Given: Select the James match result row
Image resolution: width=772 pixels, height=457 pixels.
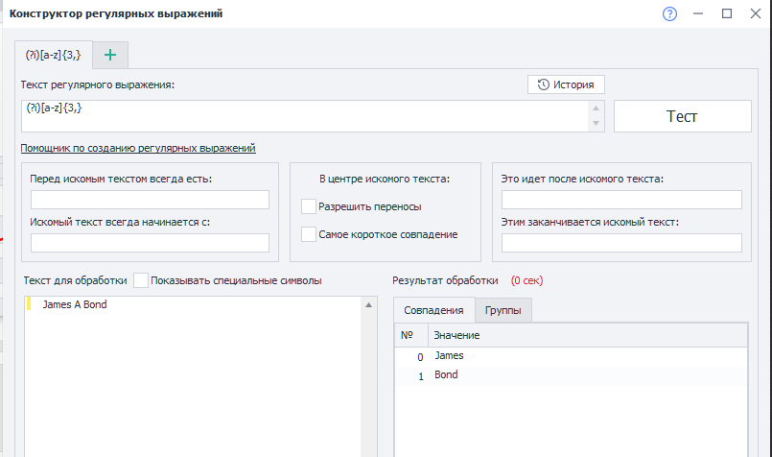Looking at the screenshot, I should [x=572, y=356].
